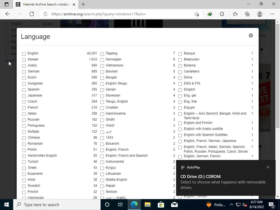Screen dimensions: 280x210
Task: Click the colored browser extension icon
Action: pyautogui.click(x=210, y=14)
